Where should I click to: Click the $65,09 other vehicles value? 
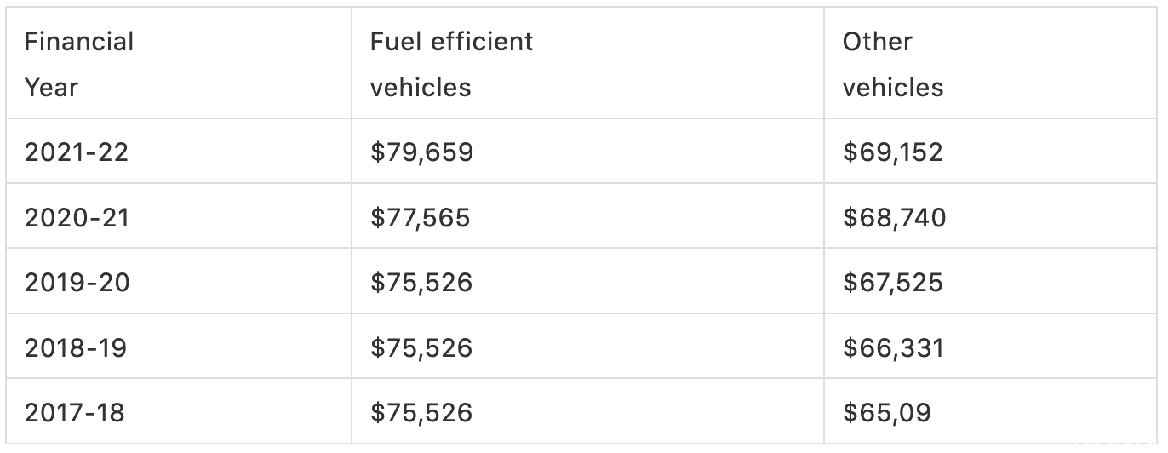point(886,412)
